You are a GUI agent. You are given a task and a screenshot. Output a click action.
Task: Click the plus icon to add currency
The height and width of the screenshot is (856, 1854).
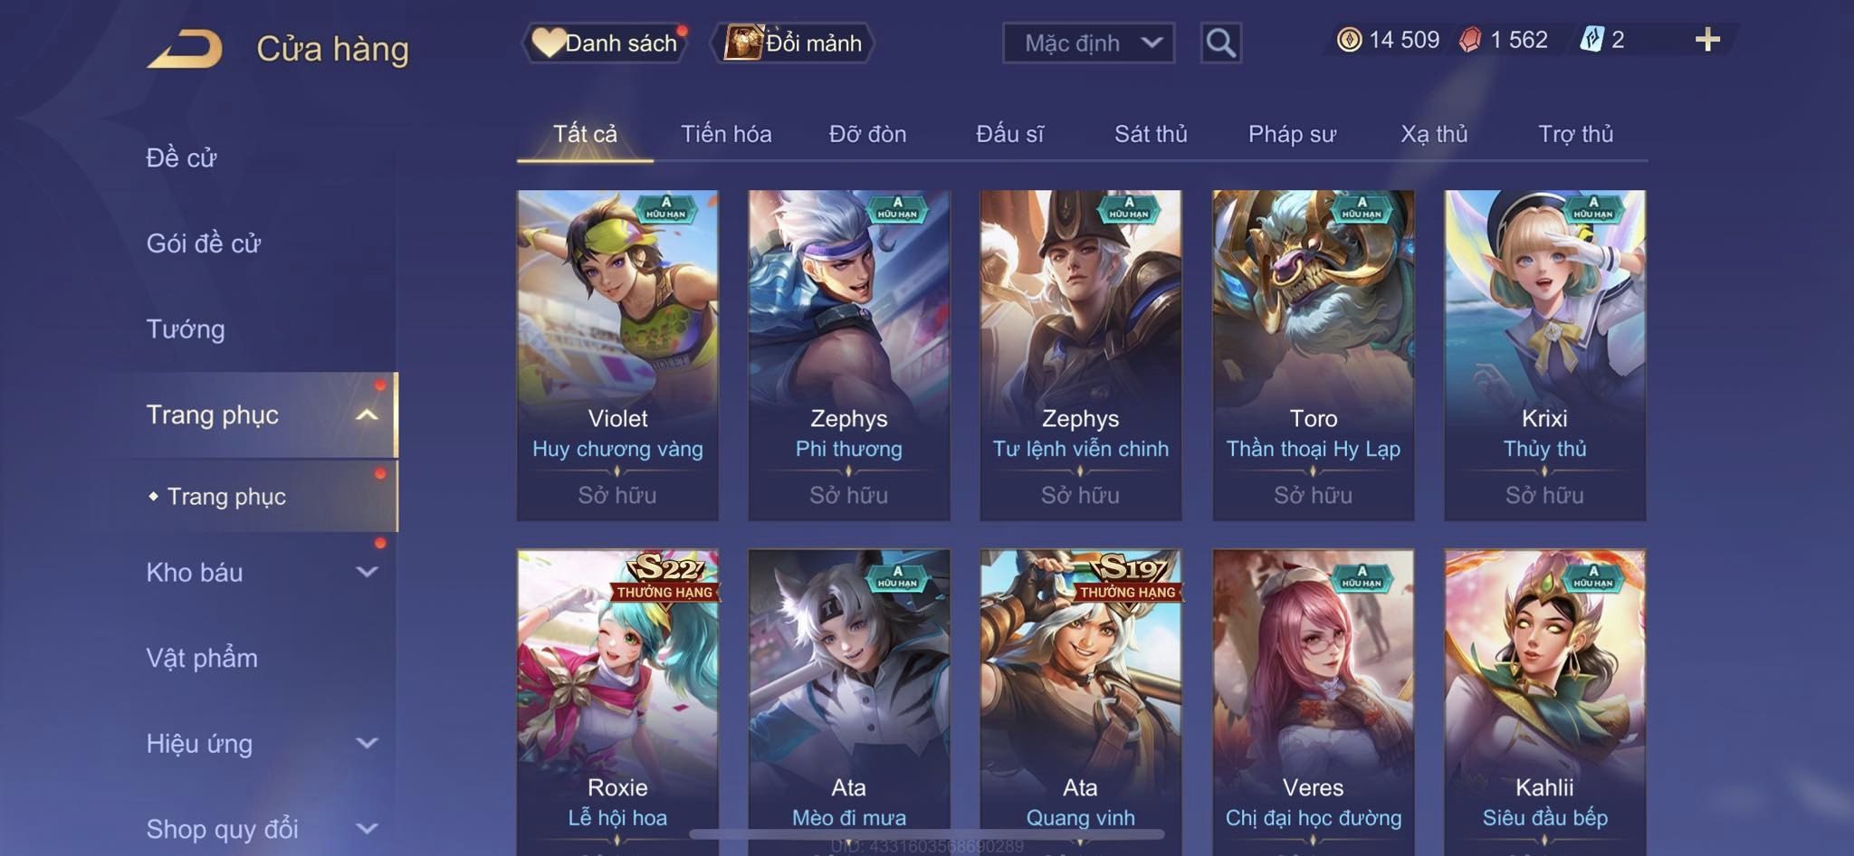[1707, 40]
